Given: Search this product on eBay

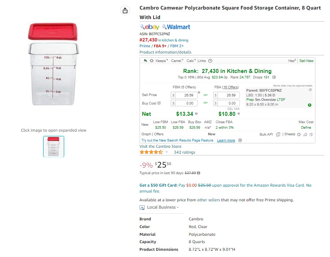Looking at the screenshot, I should pyautogui.click(x=150, y=27).
